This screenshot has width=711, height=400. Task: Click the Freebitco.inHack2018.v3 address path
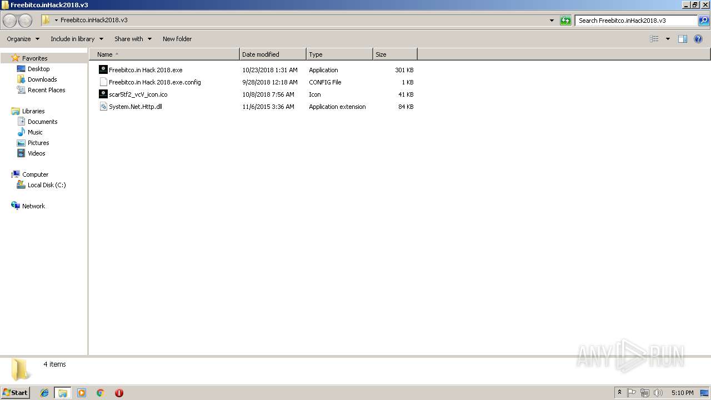[94, 20]
